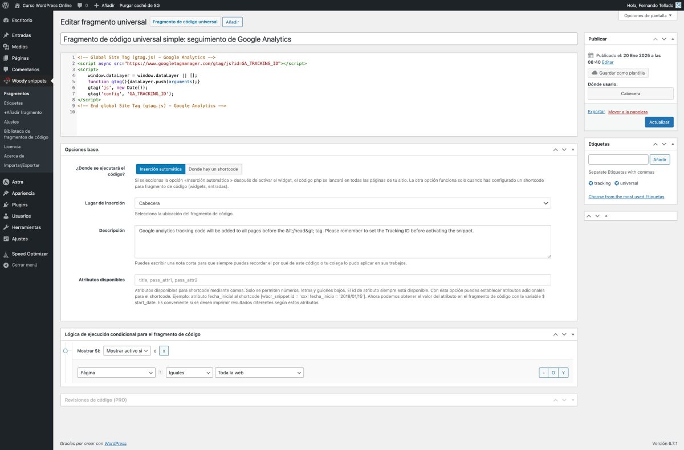Open Purgar caché de SG in admin bar
The width and height of the screenshot is (684, 450).
[140, 5]
